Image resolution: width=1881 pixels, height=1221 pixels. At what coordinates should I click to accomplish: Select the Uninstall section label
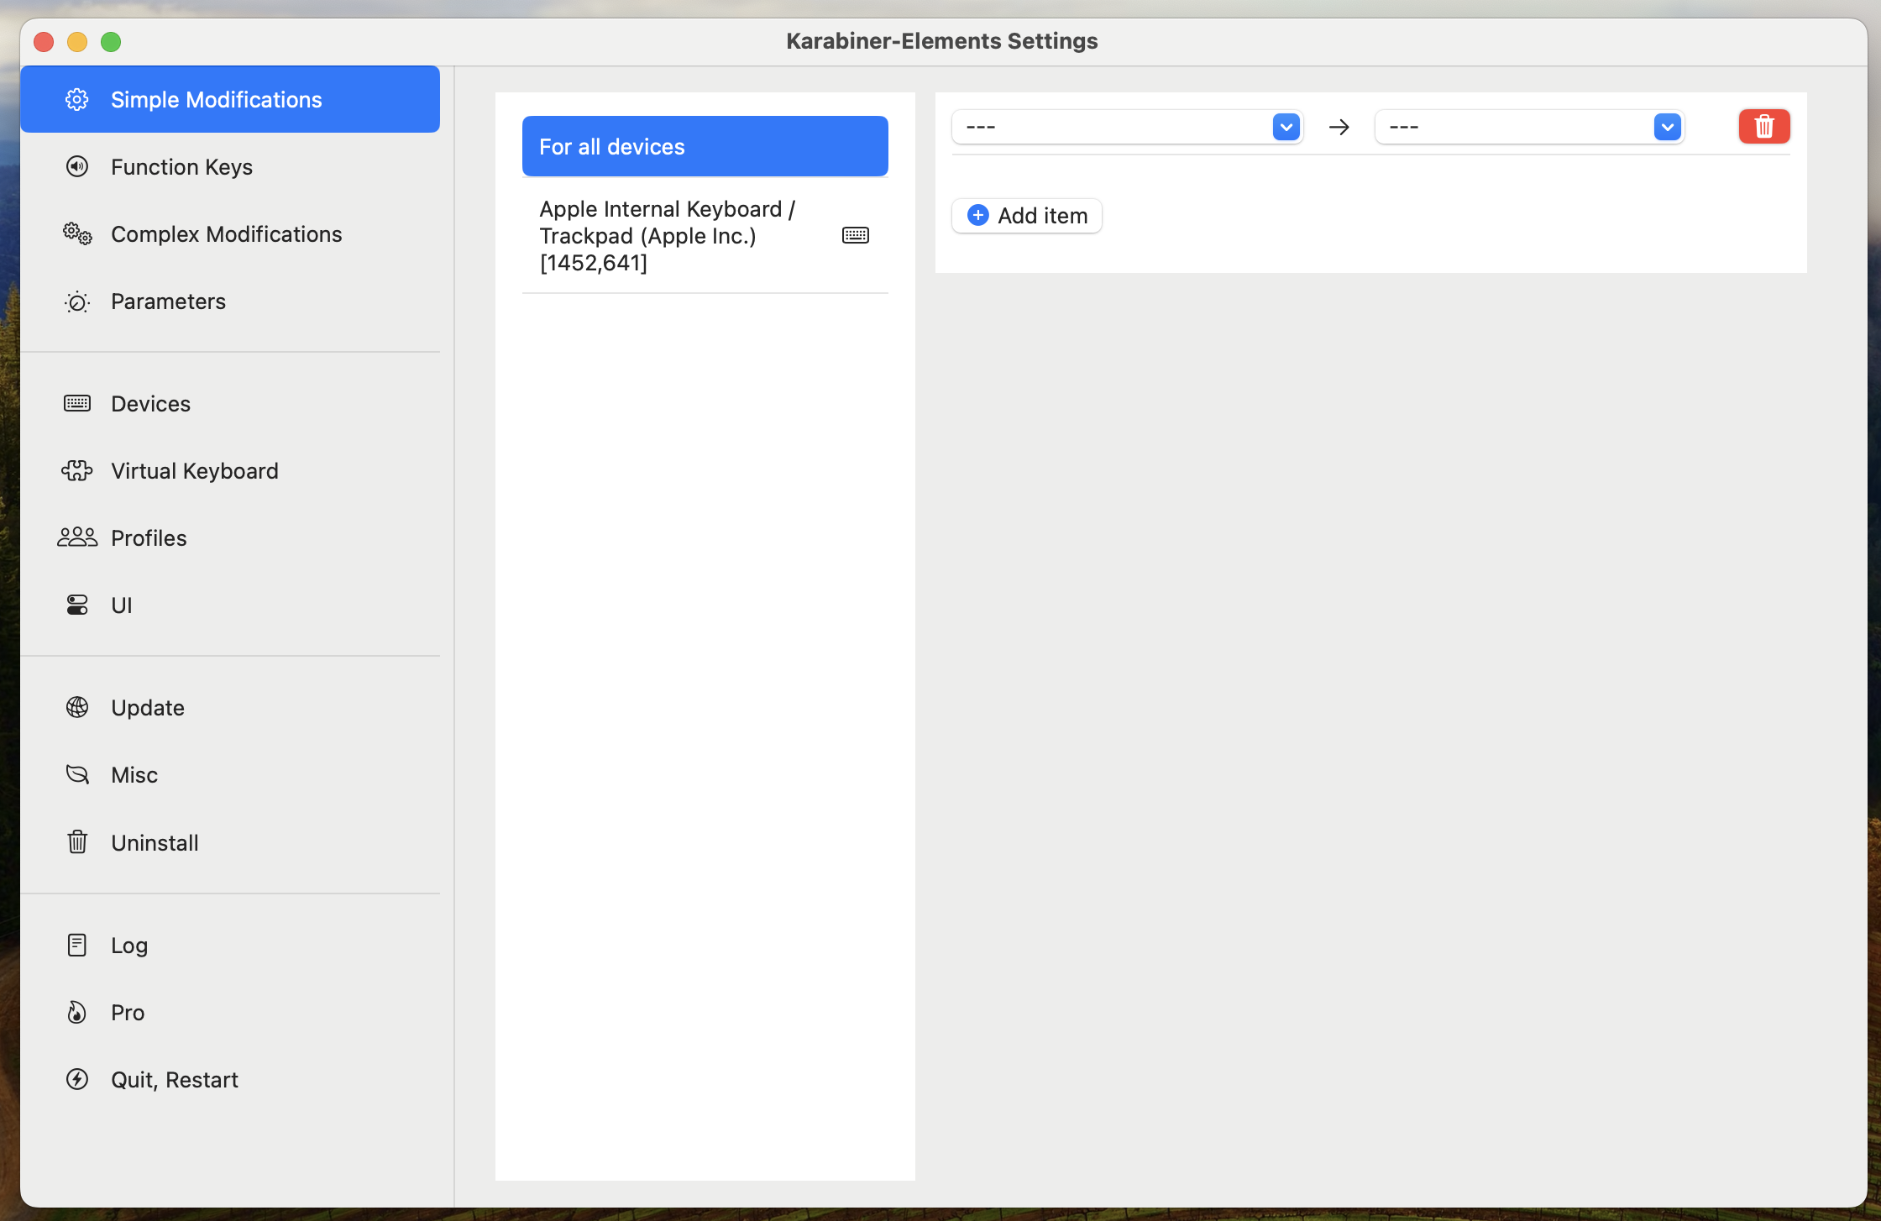pyautogui.click(x=155, y=842)
